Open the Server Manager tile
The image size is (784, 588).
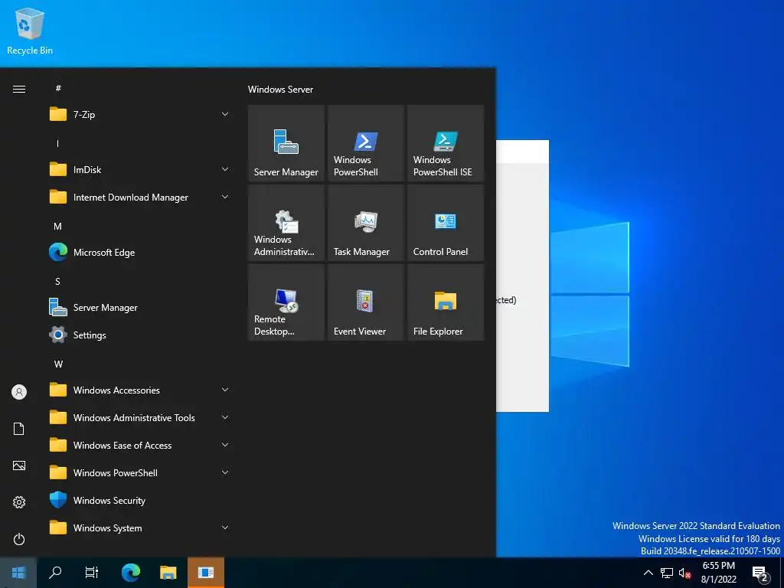point(286,143)
